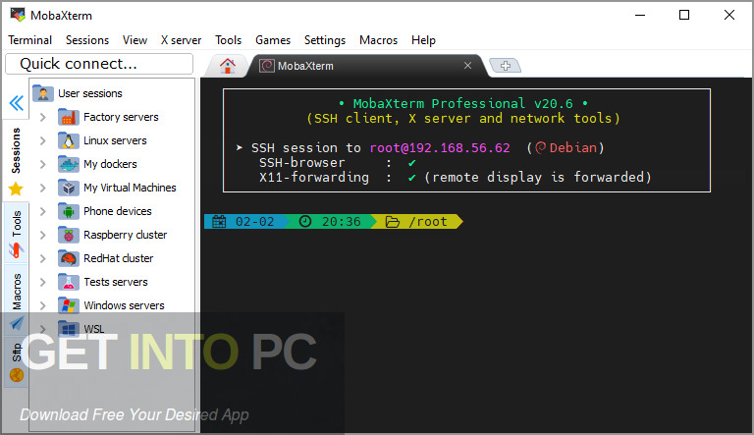754x435 pixels.
Task: Click the My dockers whale icon
Action: click(69, 164)
